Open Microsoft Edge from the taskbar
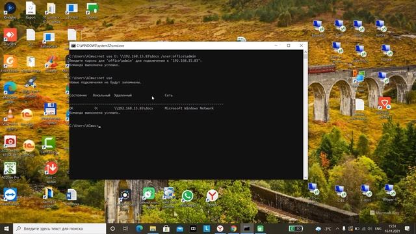Image resolution: width=416 pixels, height=234 pixels. (x=139, y=228)
